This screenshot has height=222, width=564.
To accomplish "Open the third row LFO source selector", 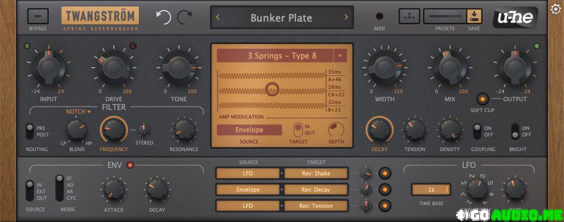I will (x=248, y=206).
